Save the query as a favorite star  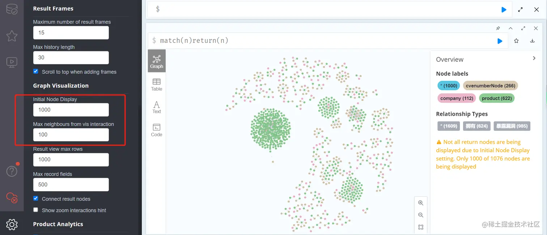(x=516, y=41)
